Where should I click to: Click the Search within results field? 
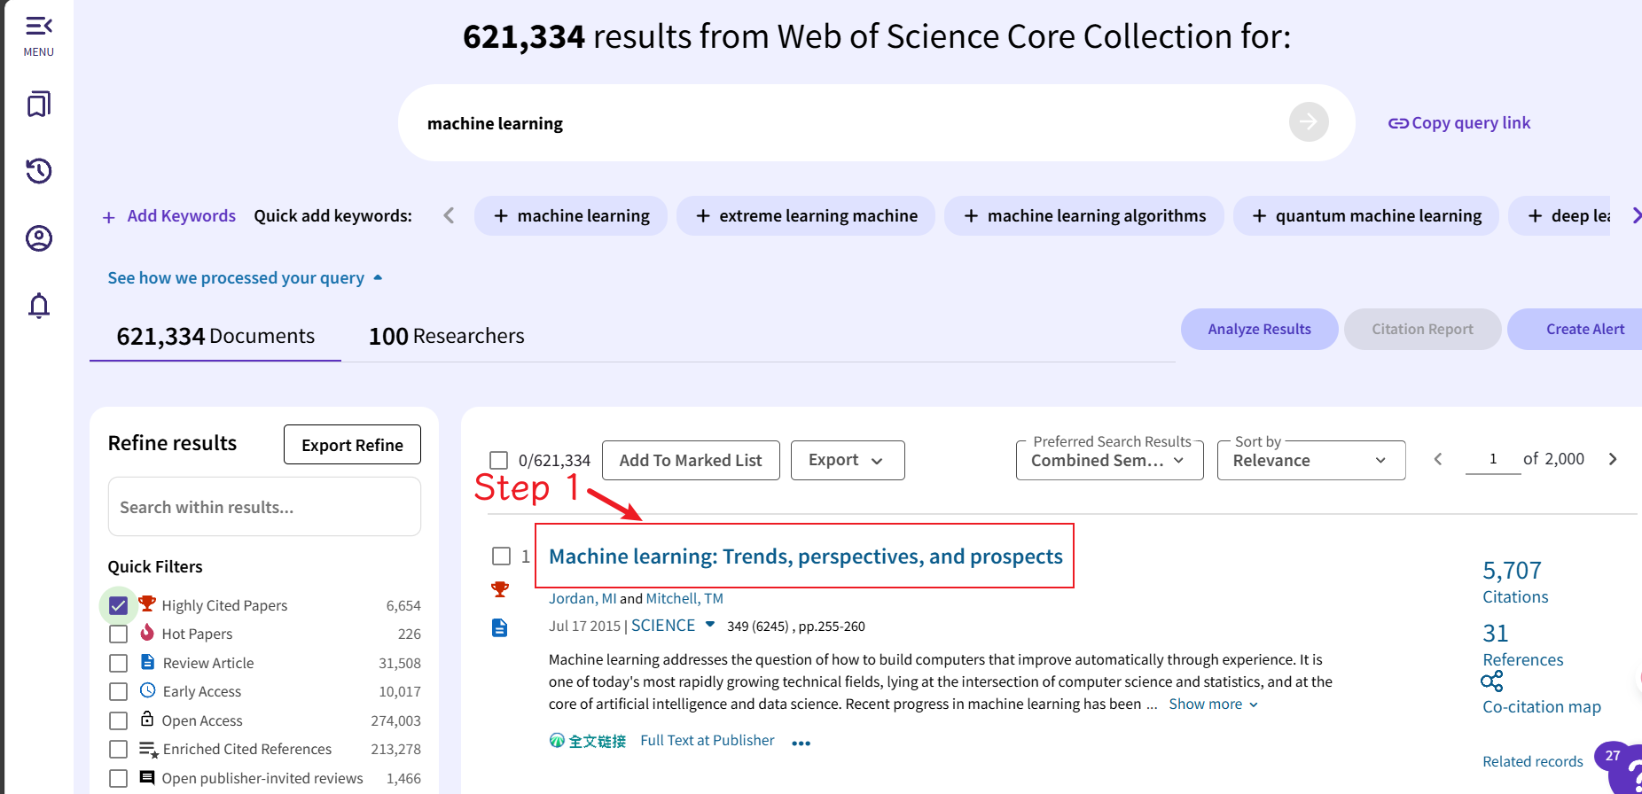(264, 507)
